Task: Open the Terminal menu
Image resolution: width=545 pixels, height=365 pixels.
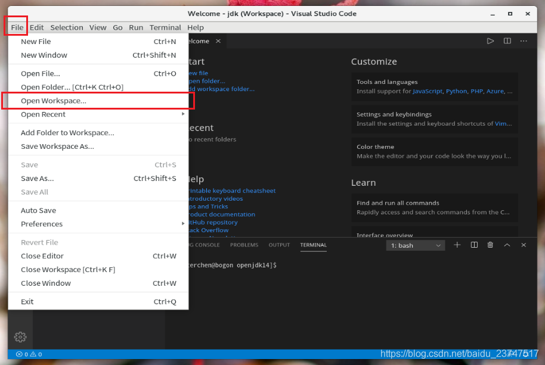Action: 165,27
